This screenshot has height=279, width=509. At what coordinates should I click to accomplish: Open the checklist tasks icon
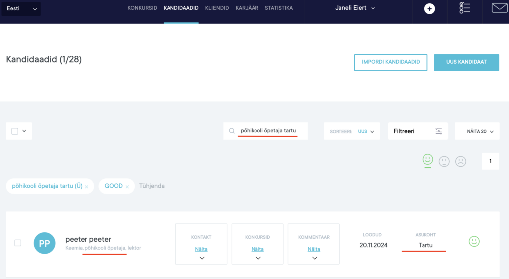[x=464, y=8]
